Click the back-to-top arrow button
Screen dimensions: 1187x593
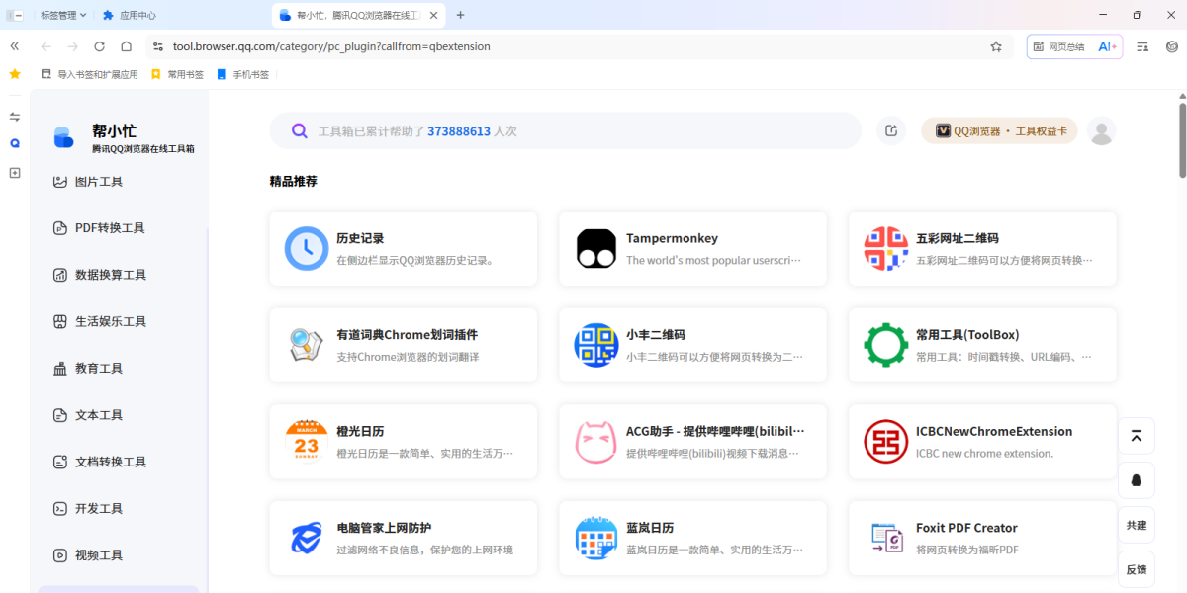point(1137,436)
